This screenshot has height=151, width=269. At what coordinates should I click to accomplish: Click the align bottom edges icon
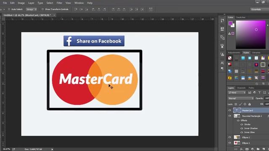pos(87,9)
